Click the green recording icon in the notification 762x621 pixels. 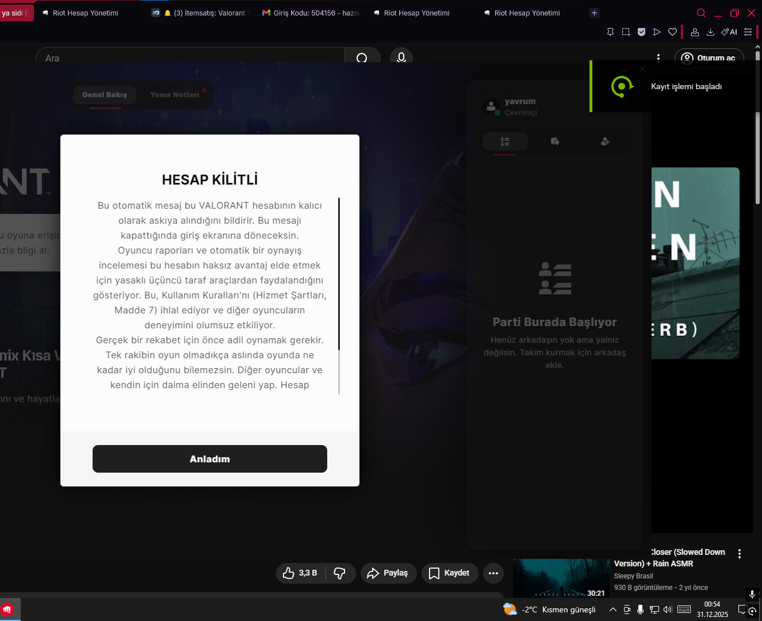[622, 87]
